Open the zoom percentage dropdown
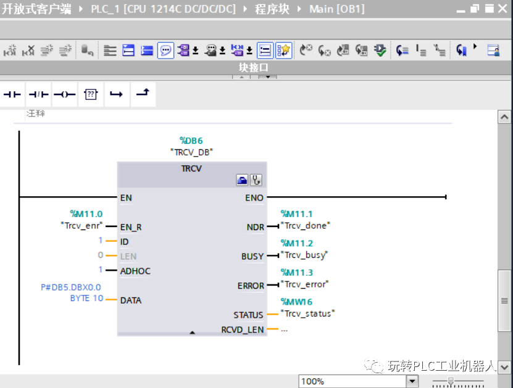The width and height of the screenshot is (513, 388). click(412, 381)
